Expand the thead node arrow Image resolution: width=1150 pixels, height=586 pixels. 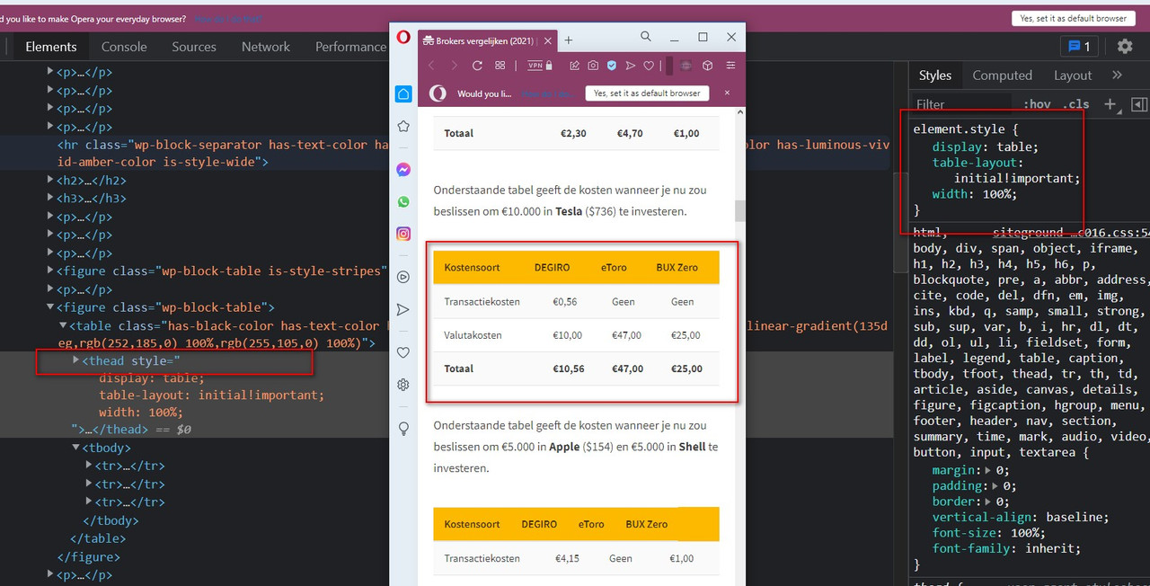point(75,360)
